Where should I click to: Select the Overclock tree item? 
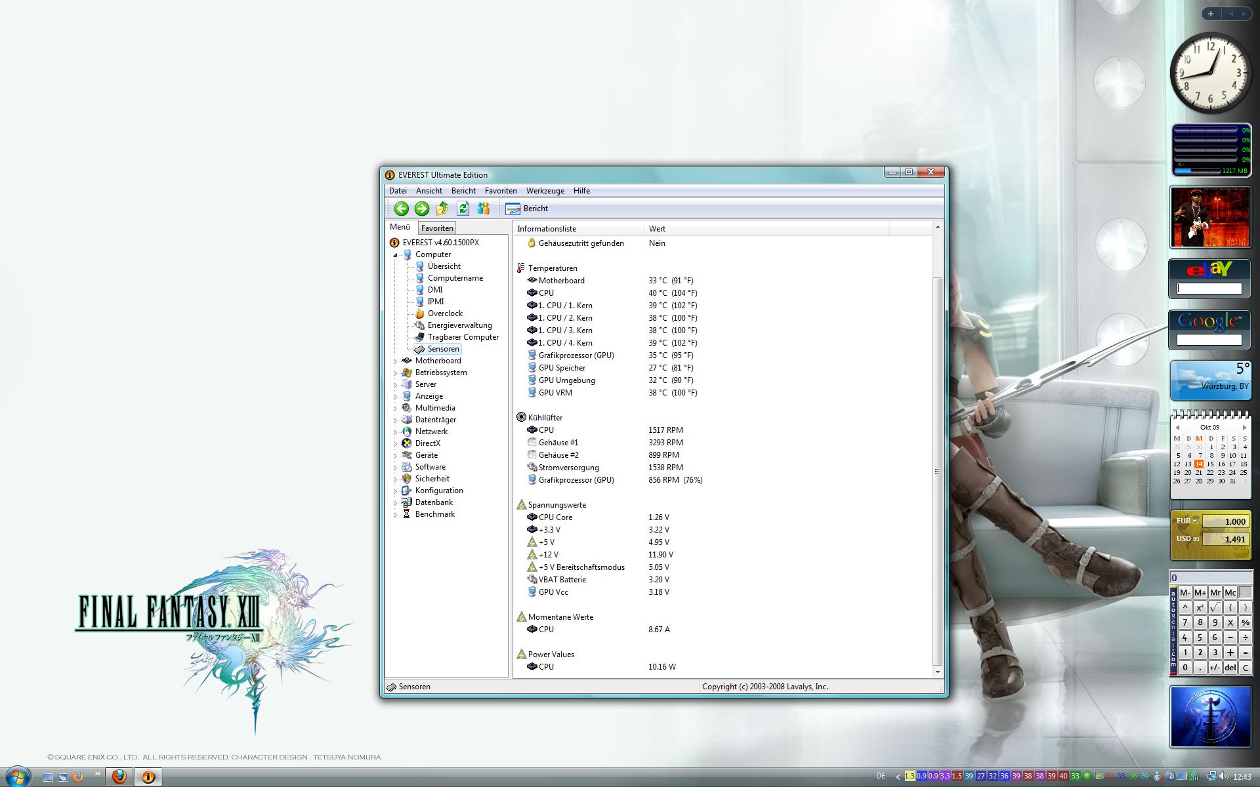[x=444, y=313]
